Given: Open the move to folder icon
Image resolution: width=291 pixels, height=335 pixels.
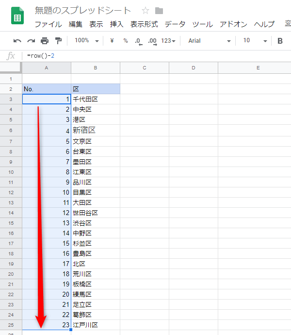Looking at the screenshot, I should tap(159, 11).
